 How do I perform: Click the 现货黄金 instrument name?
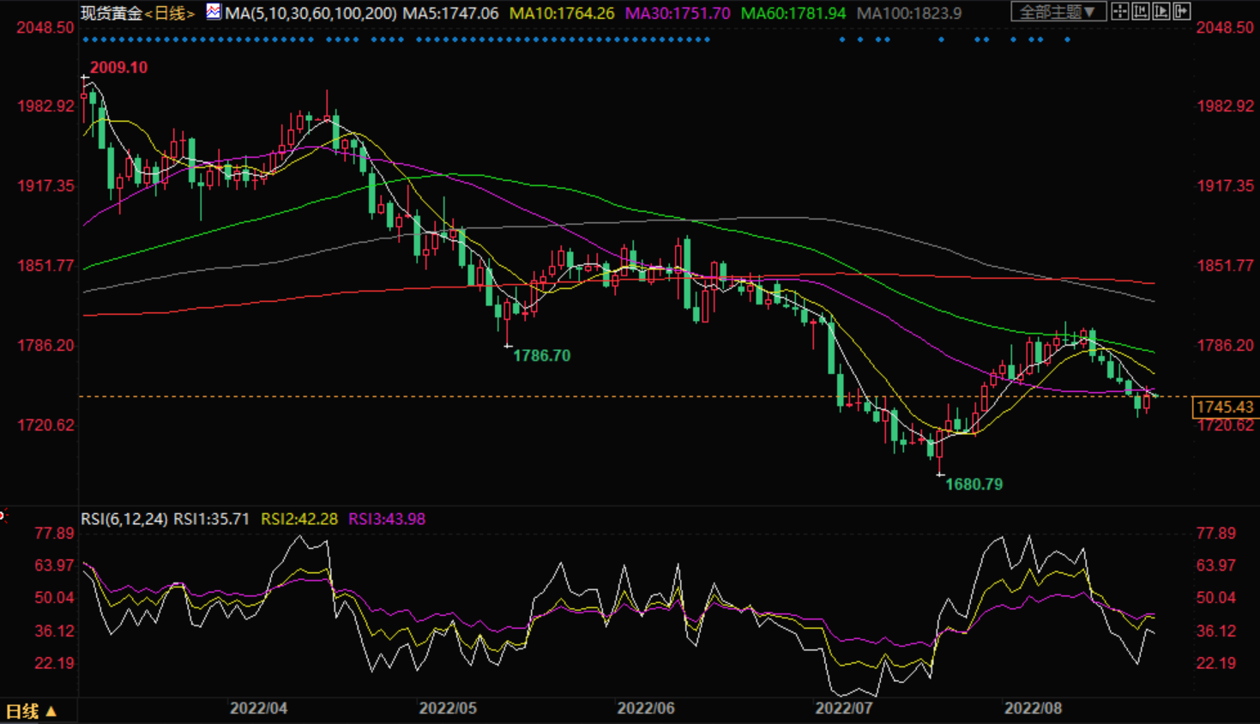112,13
